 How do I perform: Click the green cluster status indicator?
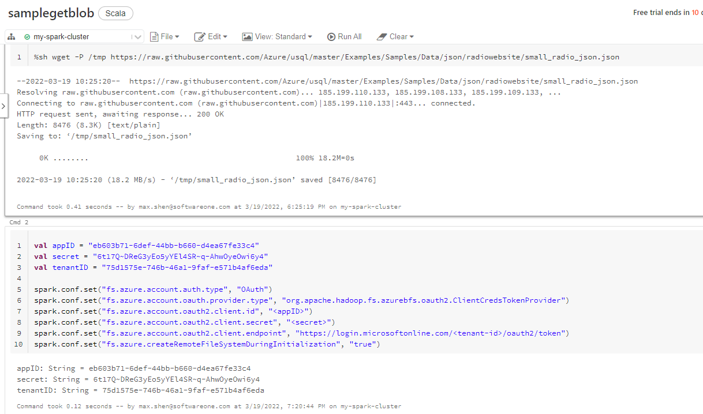pyautogui.click(x=27, y=36)
